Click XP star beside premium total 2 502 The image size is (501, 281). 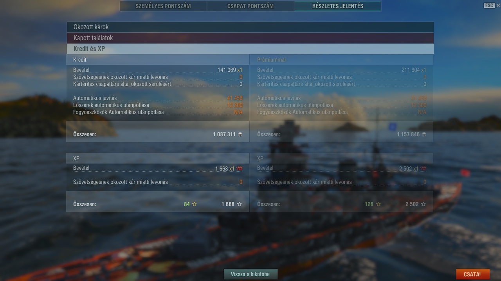[423, 204]
